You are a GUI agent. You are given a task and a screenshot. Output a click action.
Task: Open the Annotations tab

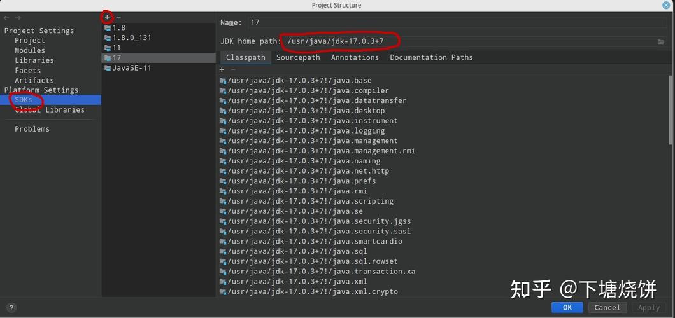(355, 57)
